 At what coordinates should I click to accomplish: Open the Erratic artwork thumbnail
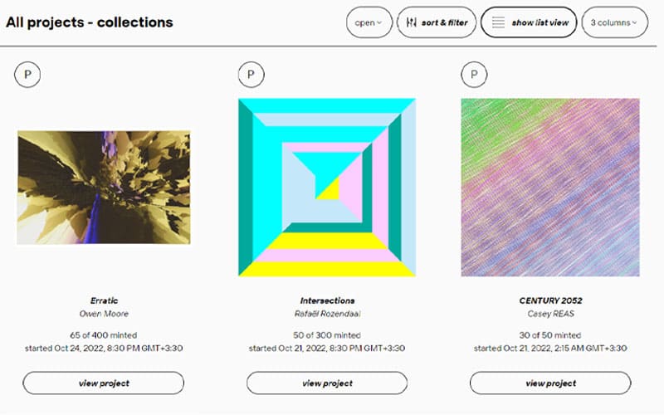coord(104,187)
